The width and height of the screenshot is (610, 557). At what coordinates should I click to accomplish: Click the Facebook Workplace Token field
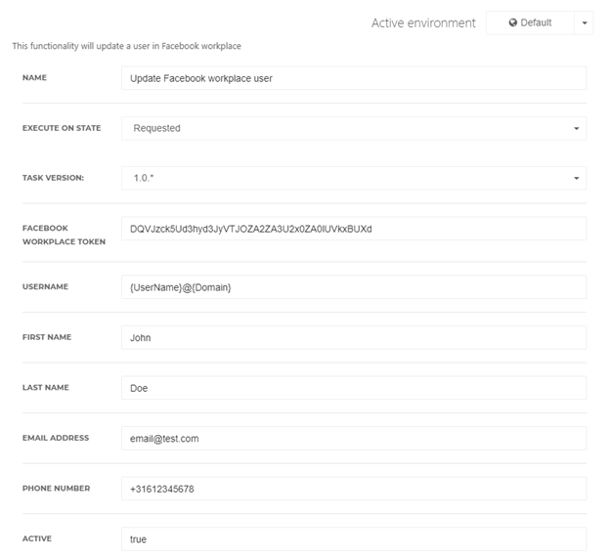point(354,229)
